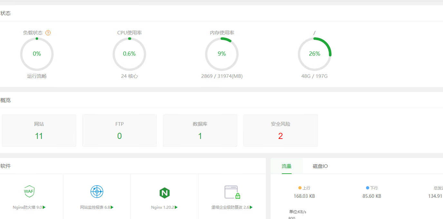Viewport: 443px width, 219px height.
Task: Switch to the 磁盘IO tab
Action: (320, 166)
